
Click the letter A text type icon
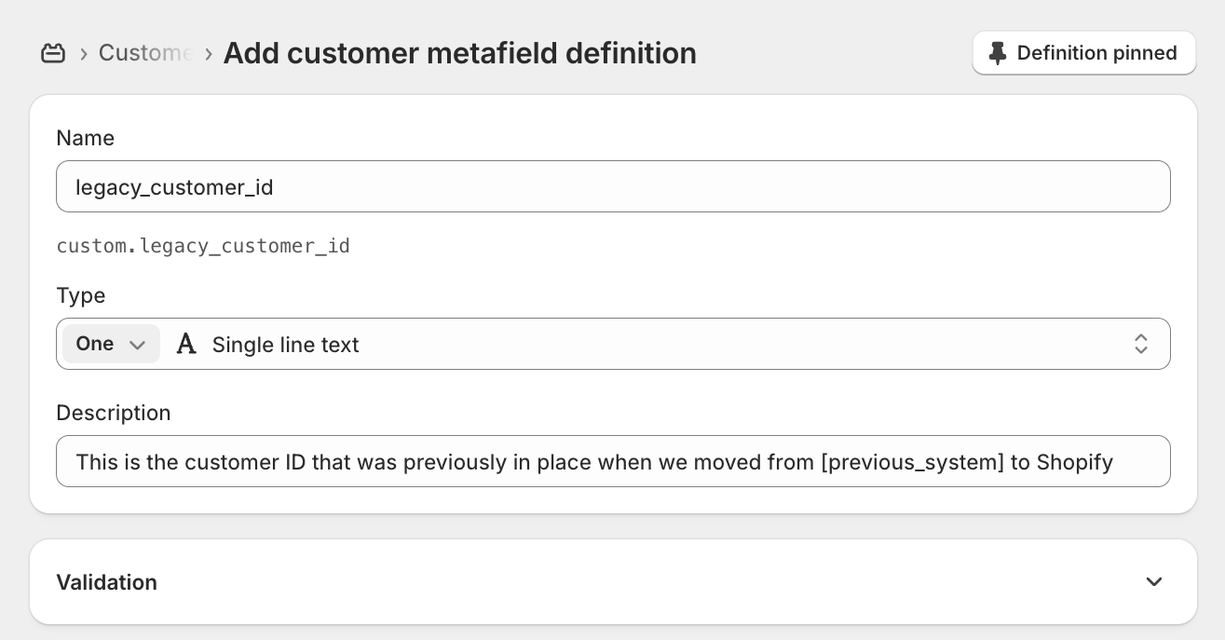point(186,345)
